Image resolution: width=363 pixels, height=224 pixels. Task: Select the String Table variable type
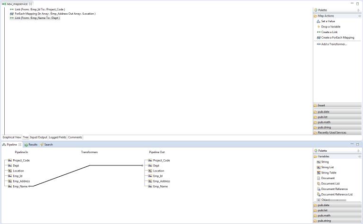click(x=328, y=173)
